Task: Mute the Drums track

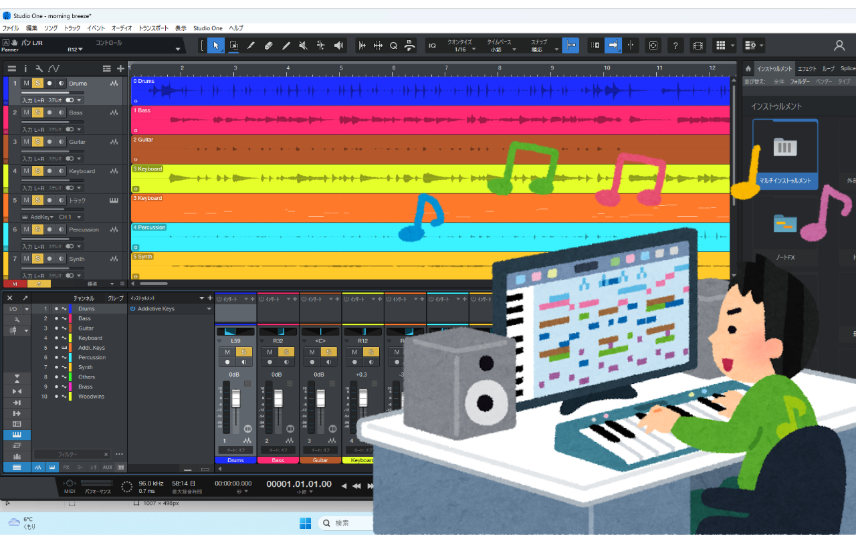Action: click(x=26, y=83)
